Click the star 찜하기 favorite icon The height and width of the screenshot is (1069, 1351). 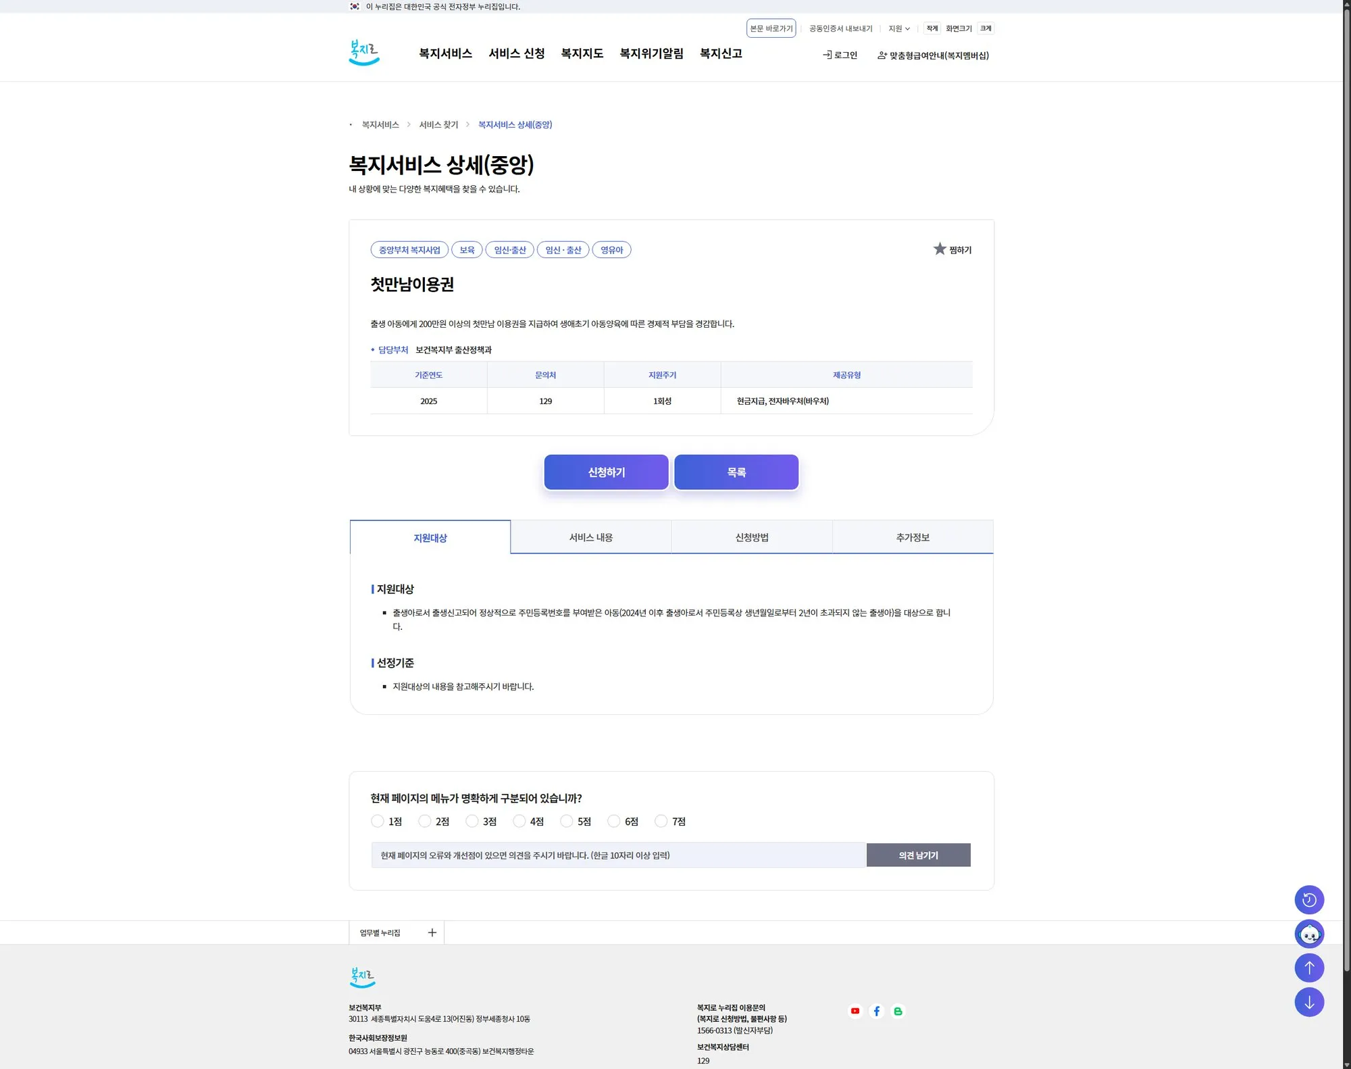coord(940,249)
